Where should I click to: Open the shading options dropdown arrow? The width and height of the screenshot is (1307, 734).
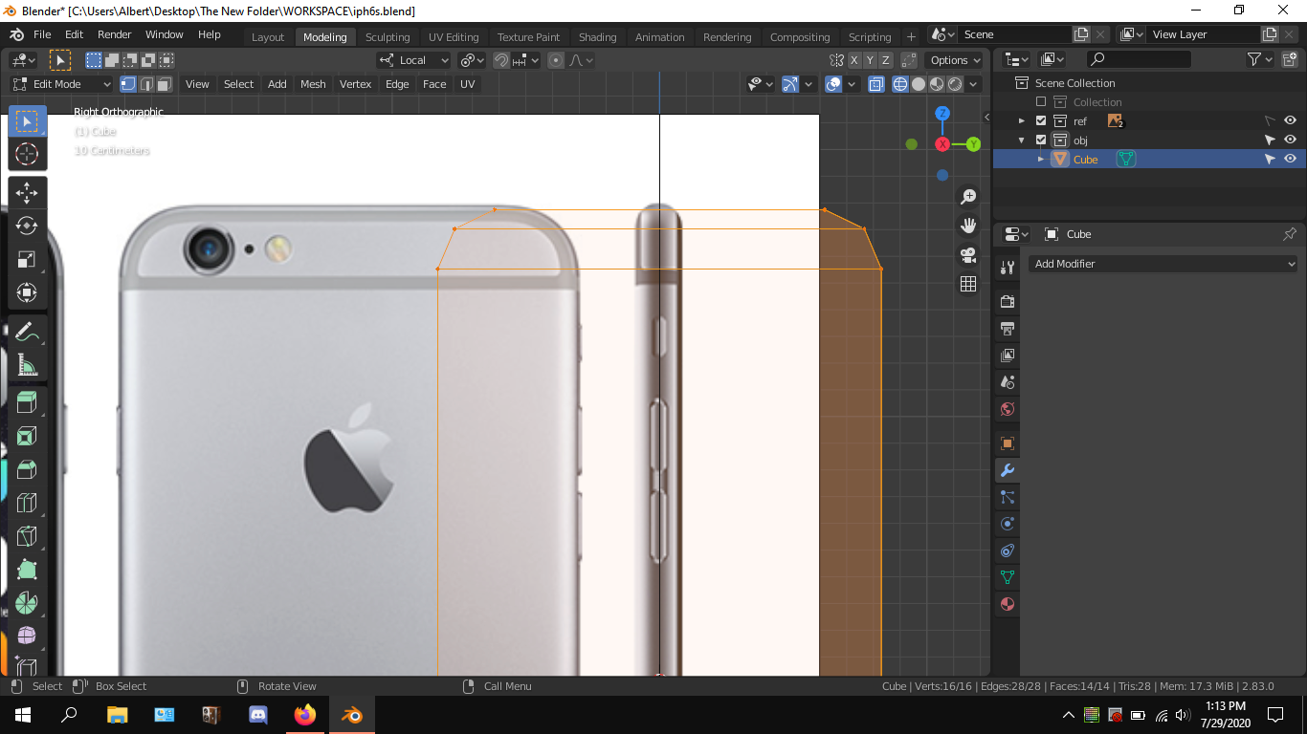pos(974,84)
